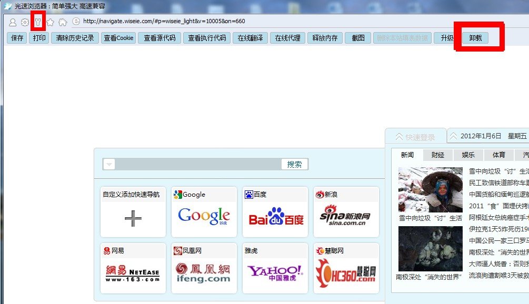View cookies using 查看Cookie

pyautogui.click(x=117, y=37)
